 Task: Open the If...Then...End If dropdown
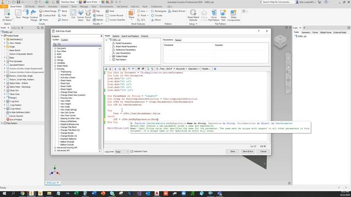point(165,69)
